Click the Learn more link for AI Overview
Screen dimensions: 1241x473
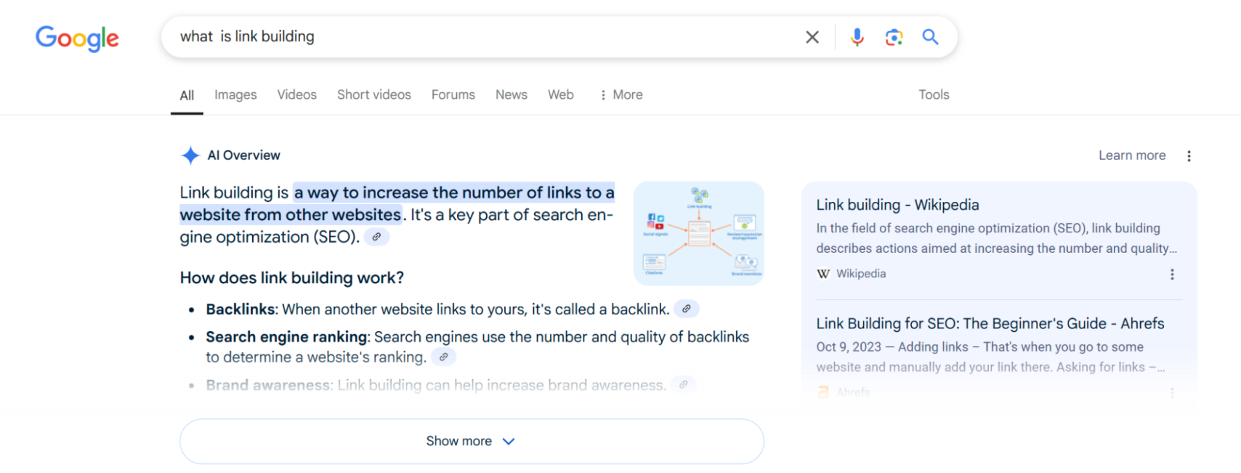(x=1132, y=156)
